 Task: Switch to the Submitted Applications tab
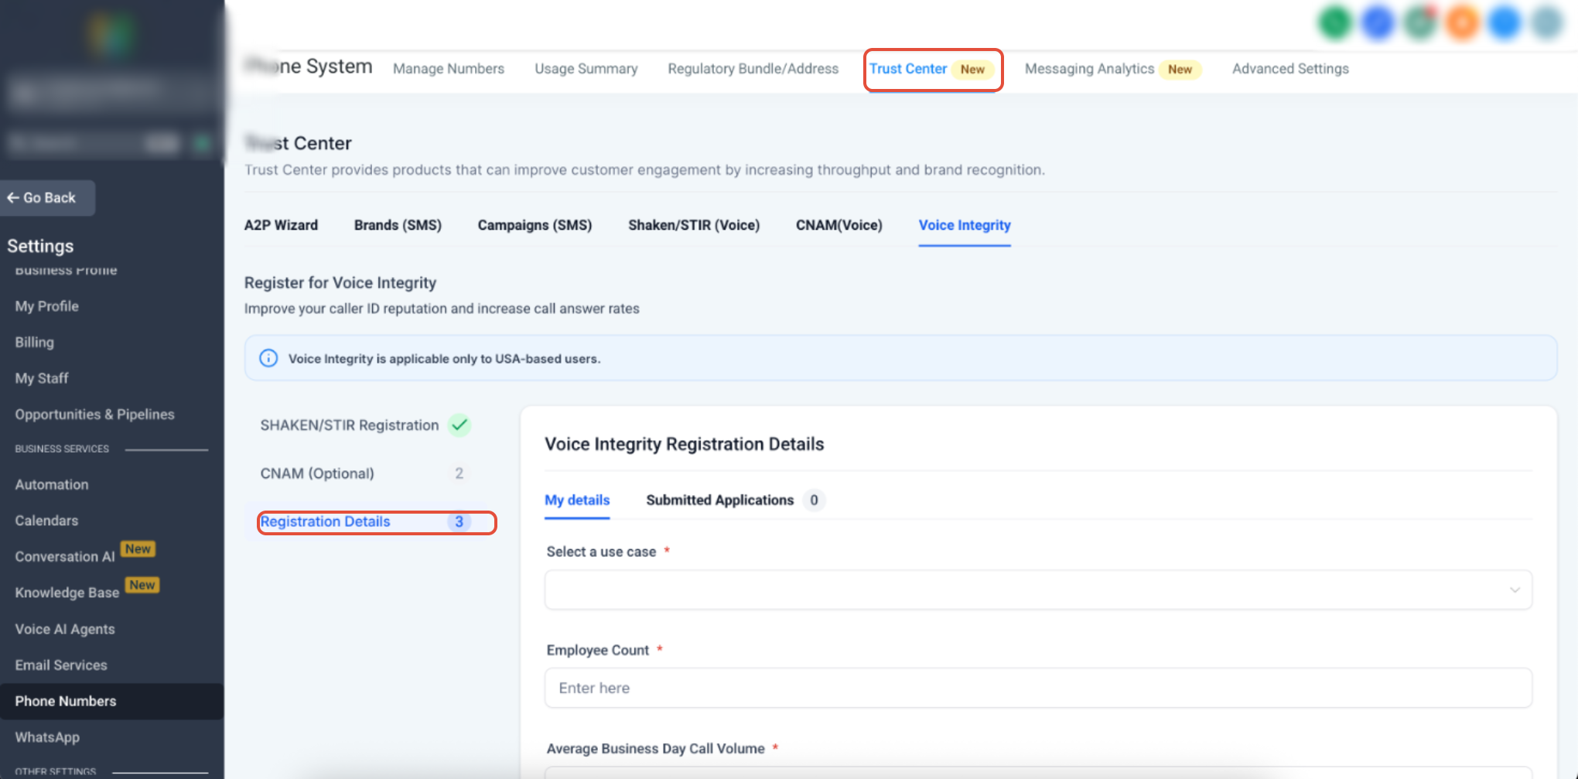point(719,501)
